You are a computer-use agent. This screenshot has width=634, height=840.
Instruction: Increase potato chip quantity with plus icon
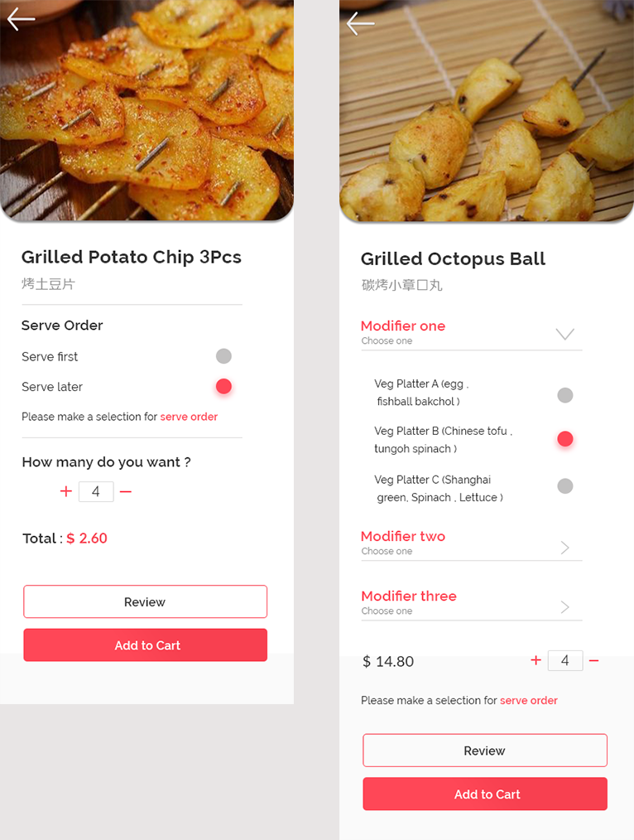point(66,491)
